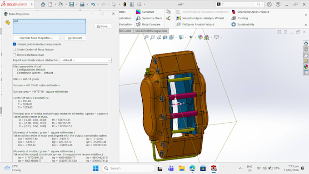Open a file with the Open icon
Viewport: 309px width, 174px height.
61,5
